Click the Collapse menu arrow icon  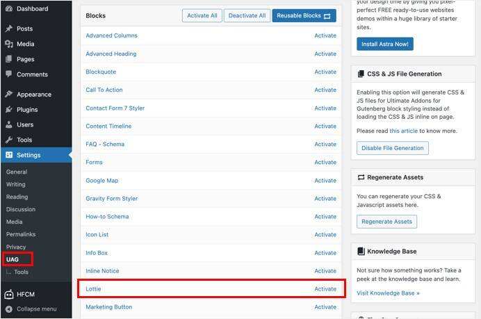9,309
